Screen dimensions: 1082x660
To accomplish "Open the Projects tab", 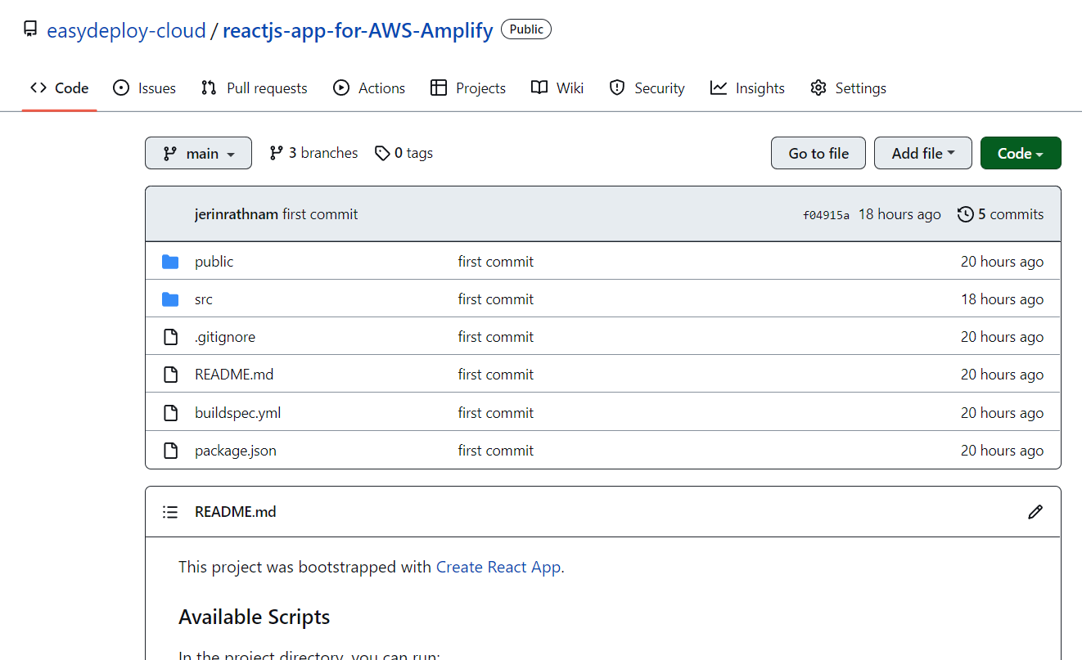I will [x=468, y=88].
